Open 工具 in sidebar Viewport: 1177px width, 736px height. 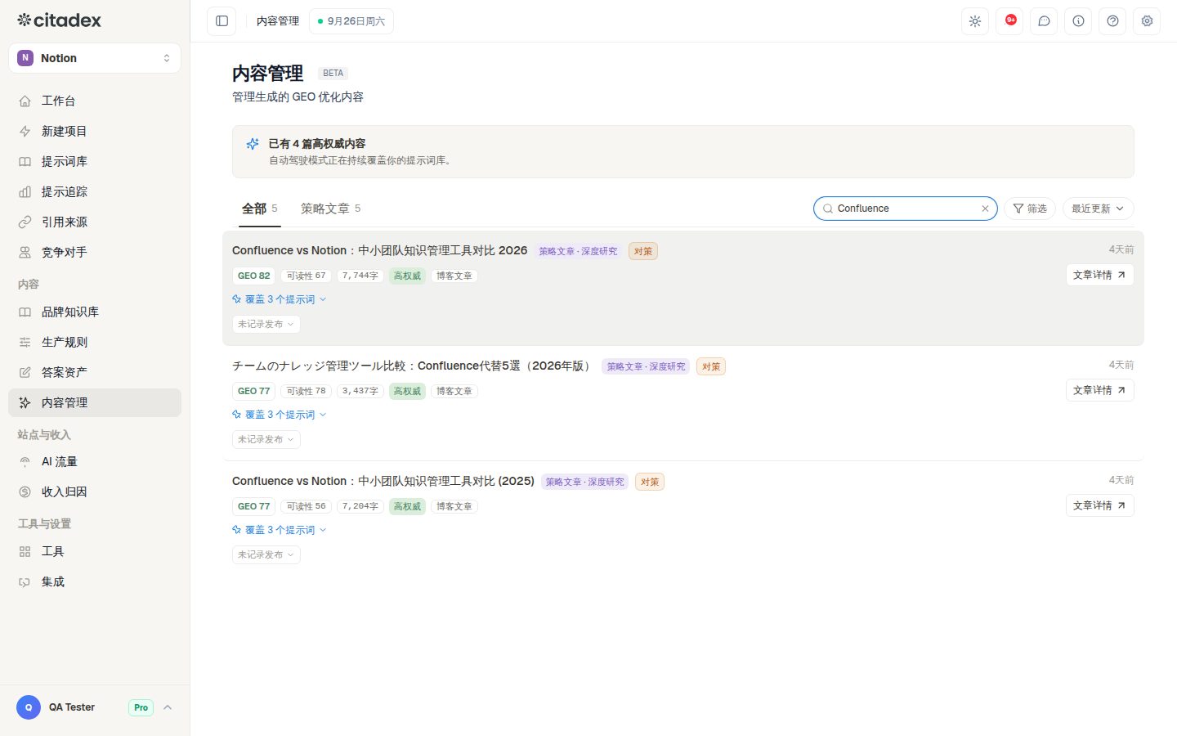click(95, 551)
